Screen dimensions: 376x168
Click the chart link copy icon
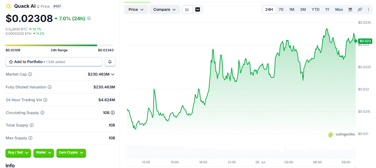pos(360,9)
